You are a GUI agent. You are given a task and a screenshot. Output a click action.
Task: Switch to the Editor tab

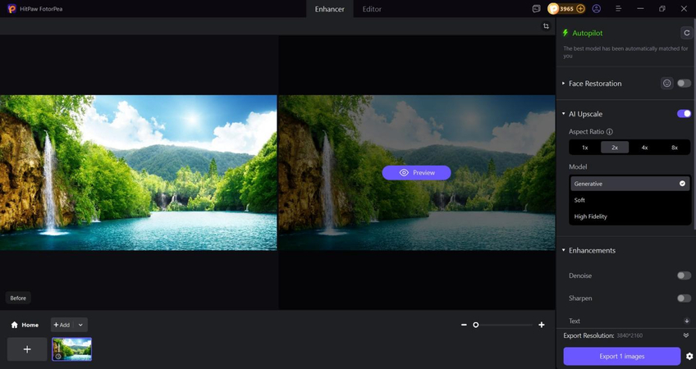coord(372,9)
